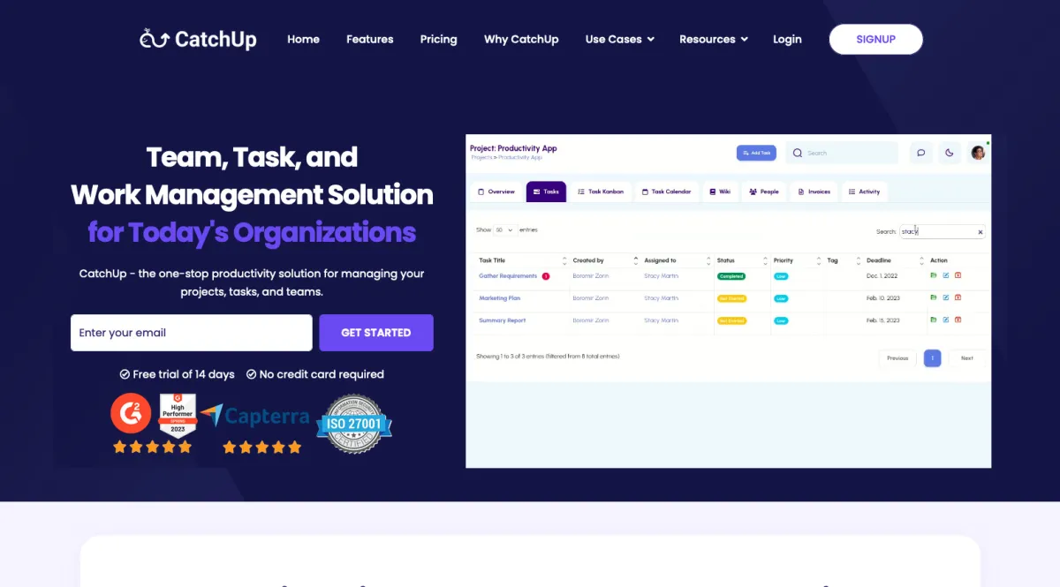The image size is (1060, 587).
Task: Click the Add Task button
Action: [756, 153]
